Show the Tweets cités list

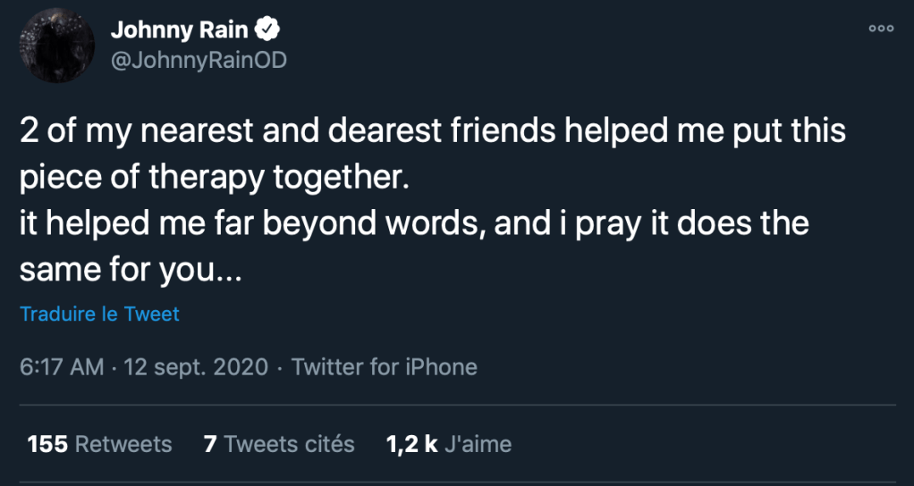click(x=289, y=444)
